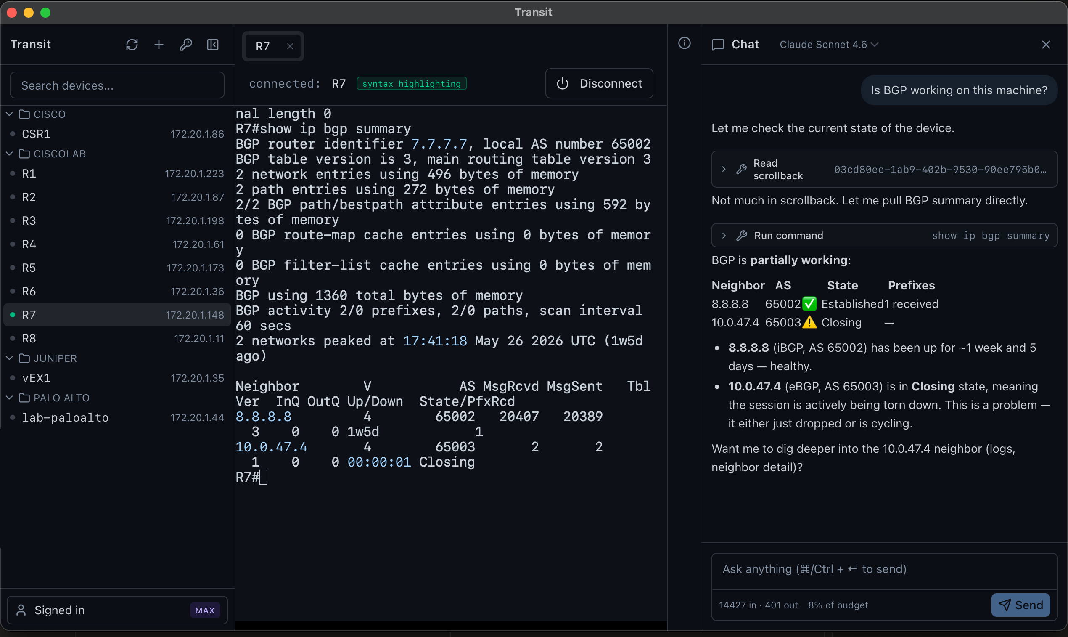
Task: Open the Claude Sonnet 4.6 model dropdown
Action: point(829,45)
